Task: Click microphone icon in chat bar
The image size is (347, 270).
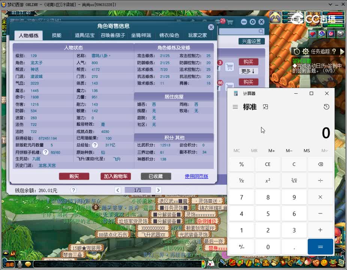Action: (x=20, y=264)
